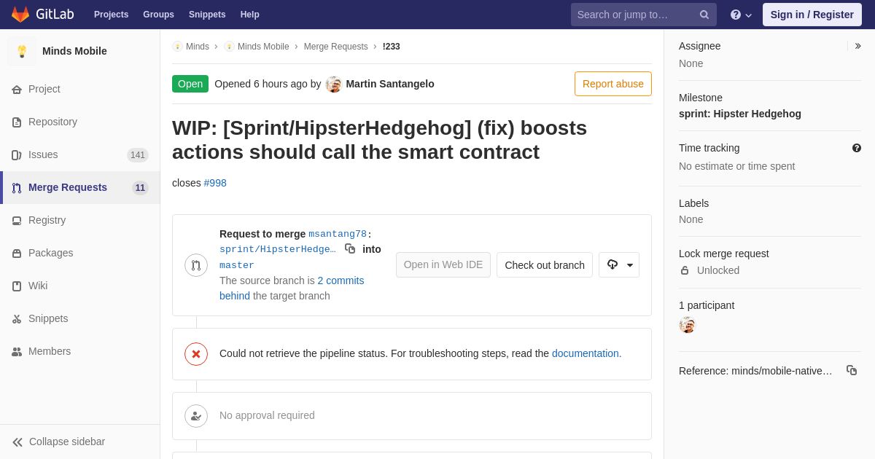
Task: Open issue #998 link
Action: (x=215, y=183)
